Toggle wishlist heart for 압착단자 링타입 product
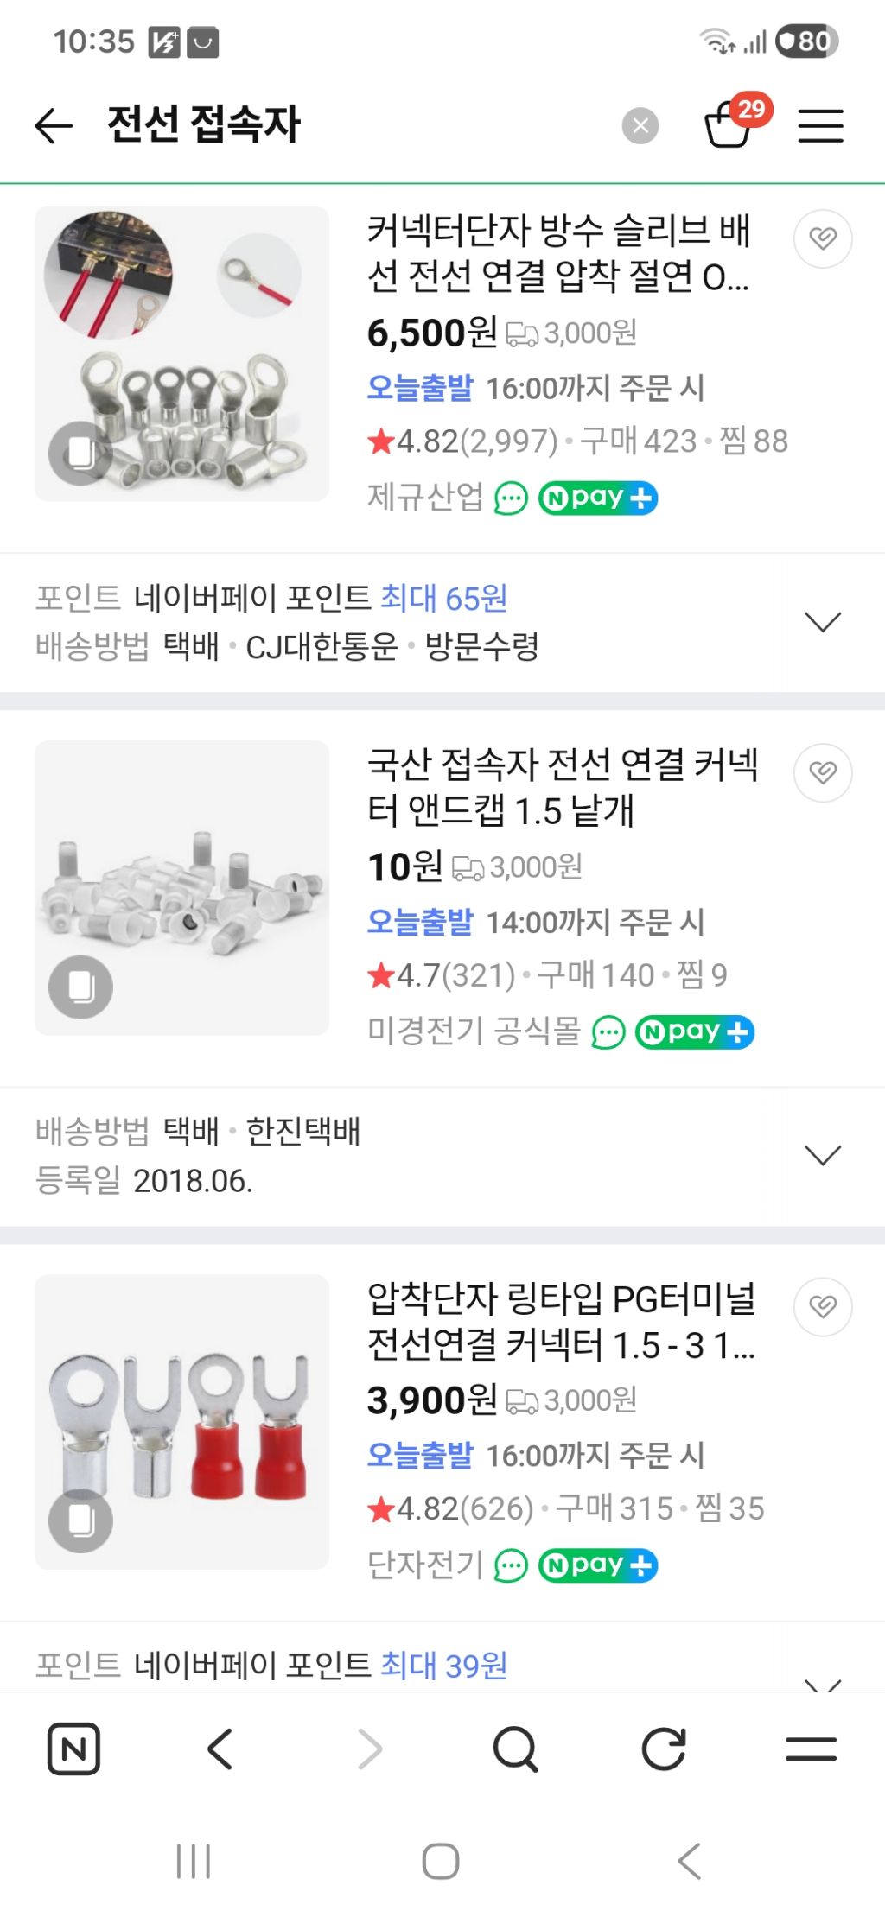 pyautogui.click(x=822, y=1306)
